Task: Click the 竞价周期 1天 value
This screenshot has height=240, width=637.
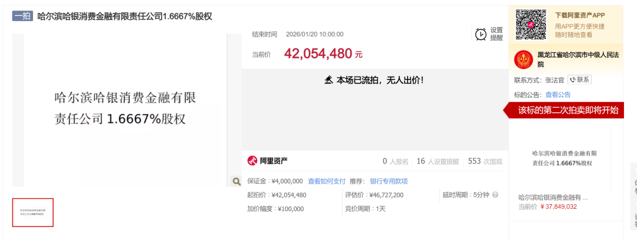Action: pyautogui.click(x=380, y=209)
